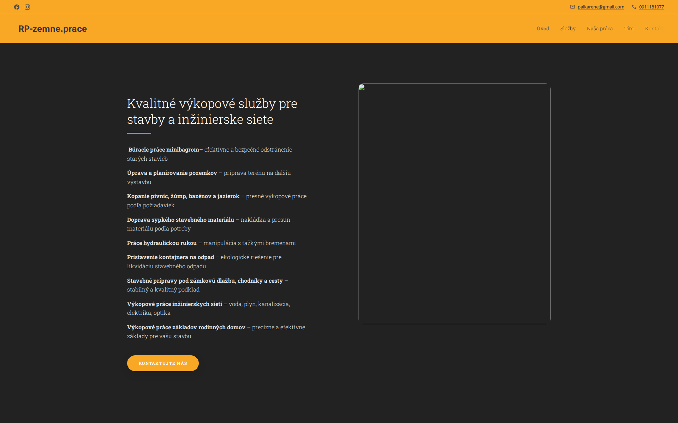Select Tím in the top menu
This screenshot has height=423, width=678.
pyautogui.click(x=629, y=29)
